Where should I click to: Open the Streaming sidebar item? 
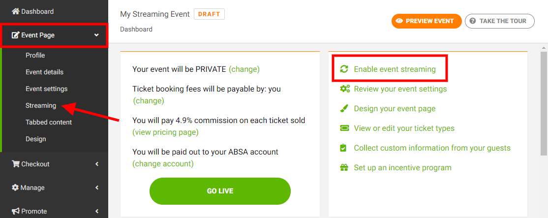[x=41, y=105]
